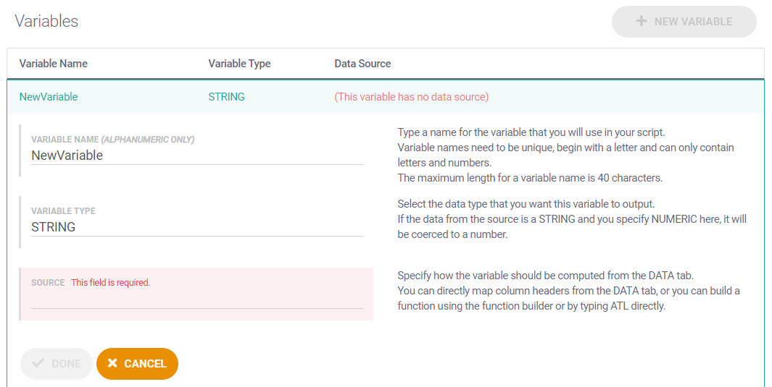Focus the Variable Name text field
772x387 pixels.
[196, 156]
